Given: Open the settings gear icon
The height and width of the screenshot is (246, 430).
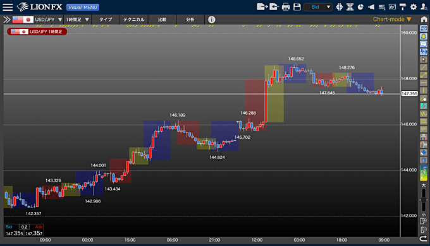Looking at the screenshot, I should pyautogui.click(x=414, y=7).
